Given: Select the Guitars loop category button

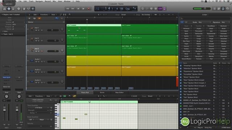Looking at the screenshot, I should tap(186, 49).
